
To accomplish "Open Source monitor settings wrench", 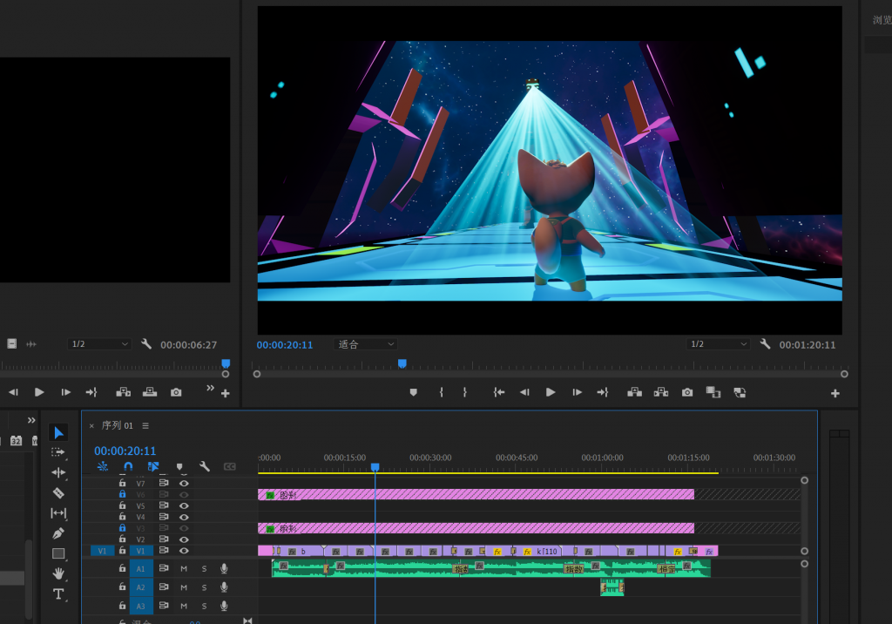I will [146, 344].
